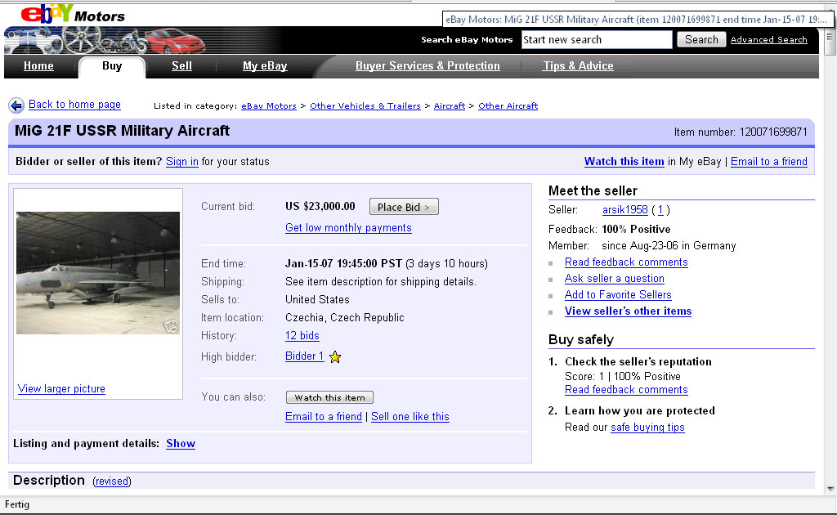This screenshot has width=837, height=515.
Task: Switch to the Sell tab
Action: (x=181, y=65)
